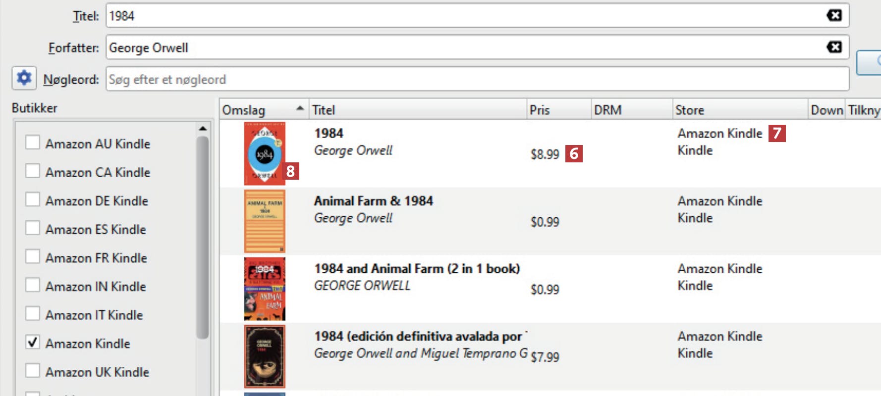Screen dimensions: 881x396
Task: Click the 1984 edición definitiva cover
Action: pos(264,356)
